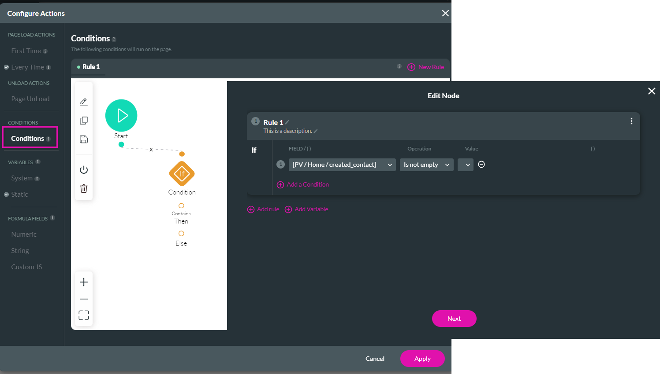This screenshot has width=660, height=374.
Task: Open String formula fields
Action: pos(20,251)
